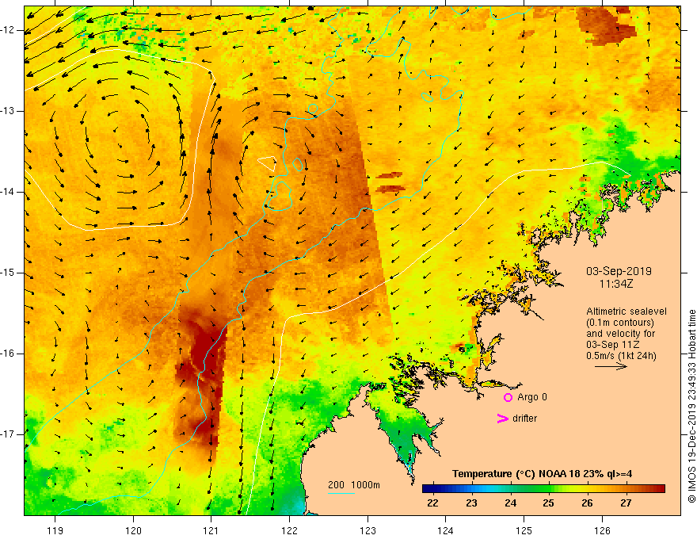Click longitude axis label 125
This screenshot has width=697, height=539.
point(524,530)
